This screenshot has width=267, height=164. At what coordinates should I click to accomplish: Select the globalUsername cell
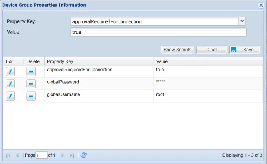pyautogui.click(x=99, y=96)
